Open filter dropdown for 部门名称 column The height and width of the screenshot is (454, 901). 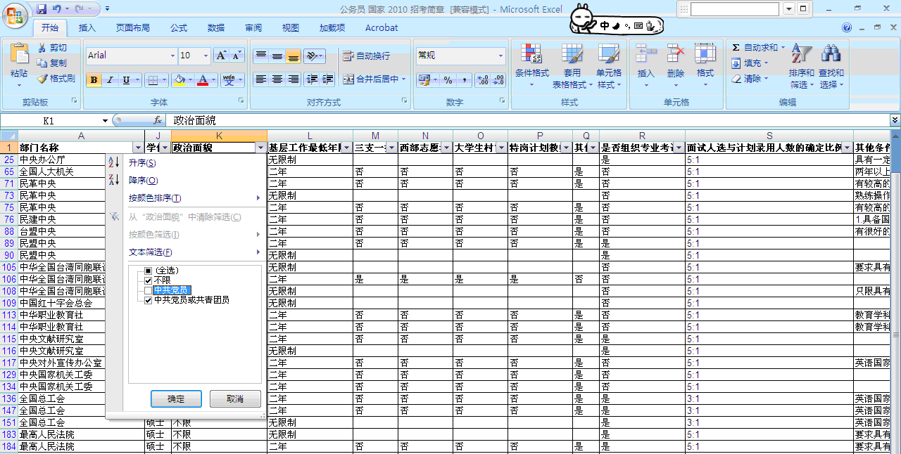tap(137, 148)
